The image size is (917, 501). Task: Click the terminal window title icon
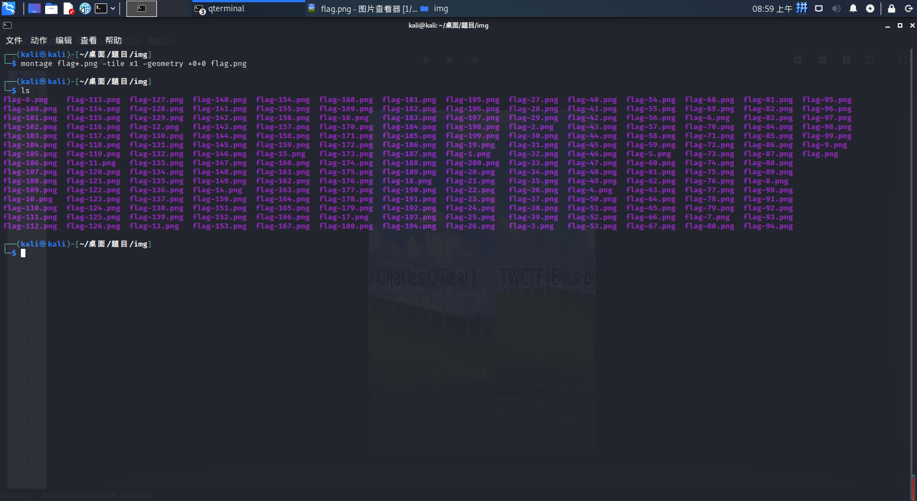click(x=7, y=25)
